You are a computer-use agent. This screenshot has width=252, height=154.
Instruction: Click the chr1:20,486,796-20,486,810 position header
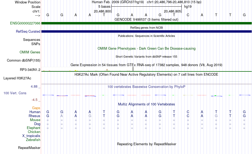click(174, 2)
